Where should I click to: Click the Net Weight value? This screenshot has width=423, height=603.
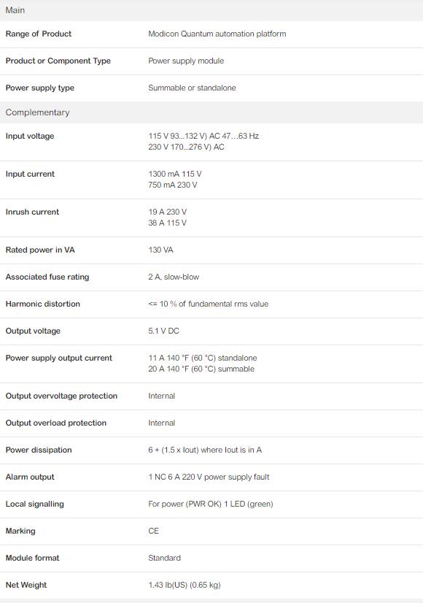[185, 585]
